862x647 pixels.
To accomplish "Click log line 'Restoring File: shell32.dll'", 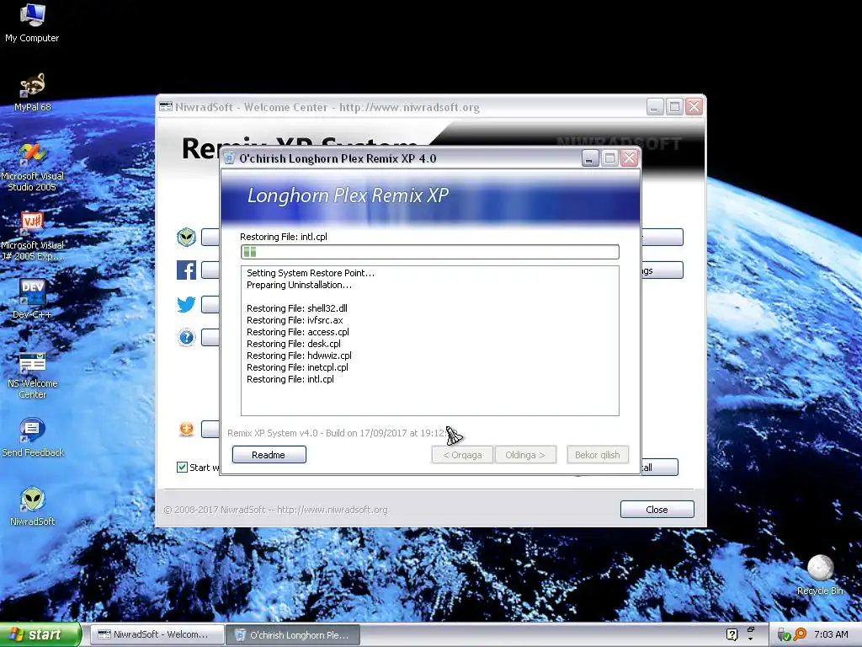I will (x=297, y=308).
